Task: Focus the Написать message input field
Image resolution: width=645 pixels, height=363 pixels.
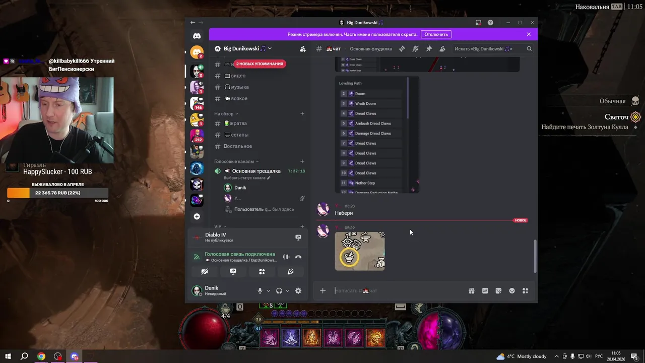Action: [398, 291]
